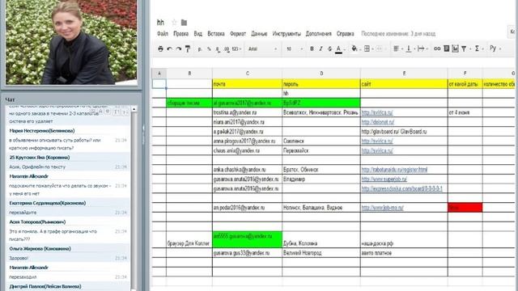Screen dimensions: 518x291
Task: Click the Мария Нестеренко name in the chat
Action: point(42,131)
